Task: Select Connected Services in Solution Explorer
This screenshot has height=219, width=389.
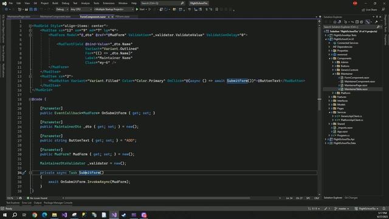Action: pyautogui.click(x=347, y=43)
